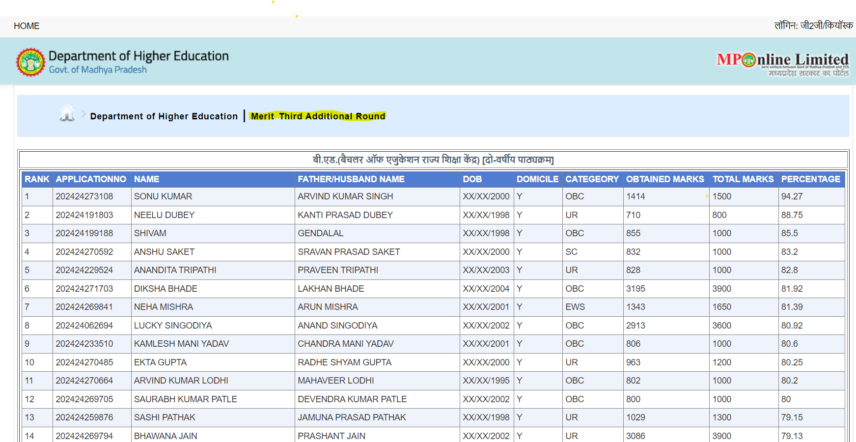This screenshot has height=442, width=856.
Task: Click percentage 79.15
Action: (x=792, y=417)
